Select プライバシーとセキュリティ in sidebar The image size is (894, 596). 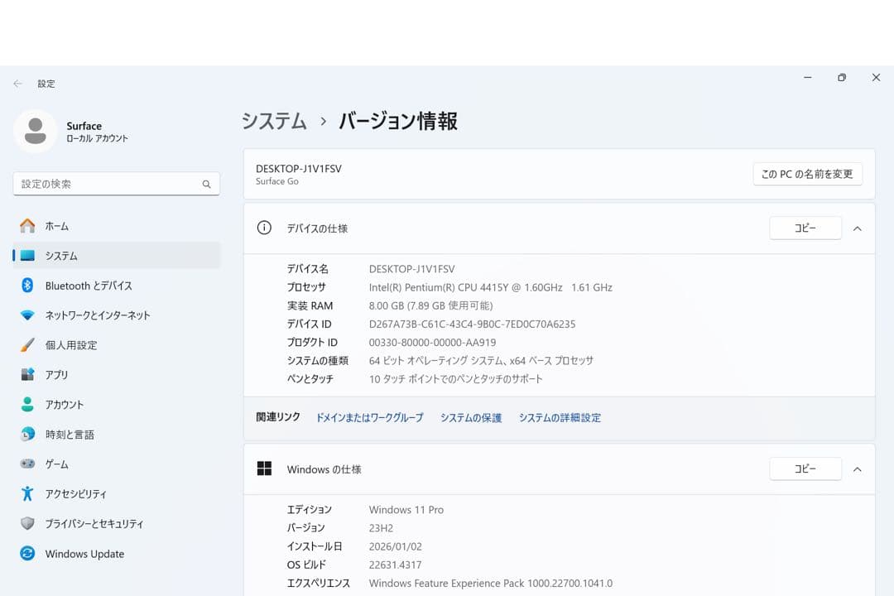click(117, 523)
